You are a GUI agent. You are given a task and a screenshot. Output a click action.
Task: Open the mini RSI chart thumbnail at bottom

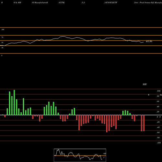[x=80, y=155]
